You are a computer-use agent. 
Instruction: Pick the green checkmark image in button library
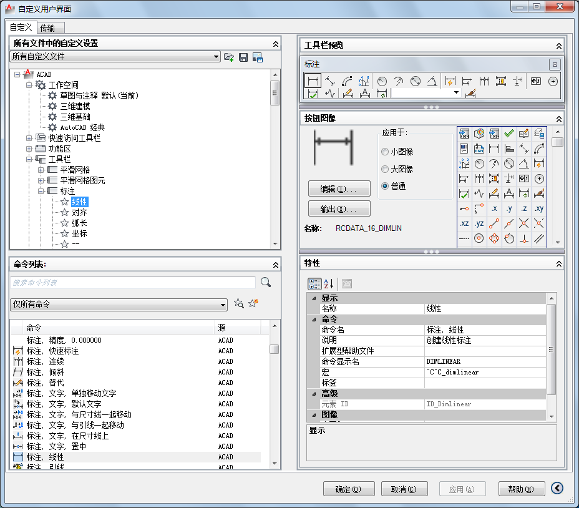(509, 133)
